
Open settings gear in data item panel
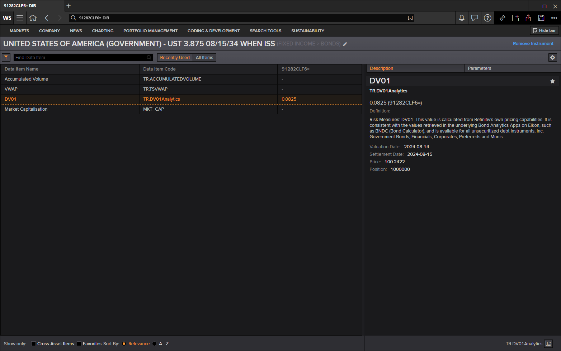[553, 57]
